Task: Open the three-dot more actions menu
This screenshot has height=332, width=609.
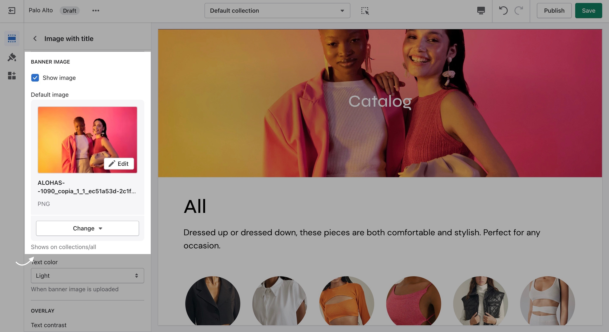Action: [96, 11]
